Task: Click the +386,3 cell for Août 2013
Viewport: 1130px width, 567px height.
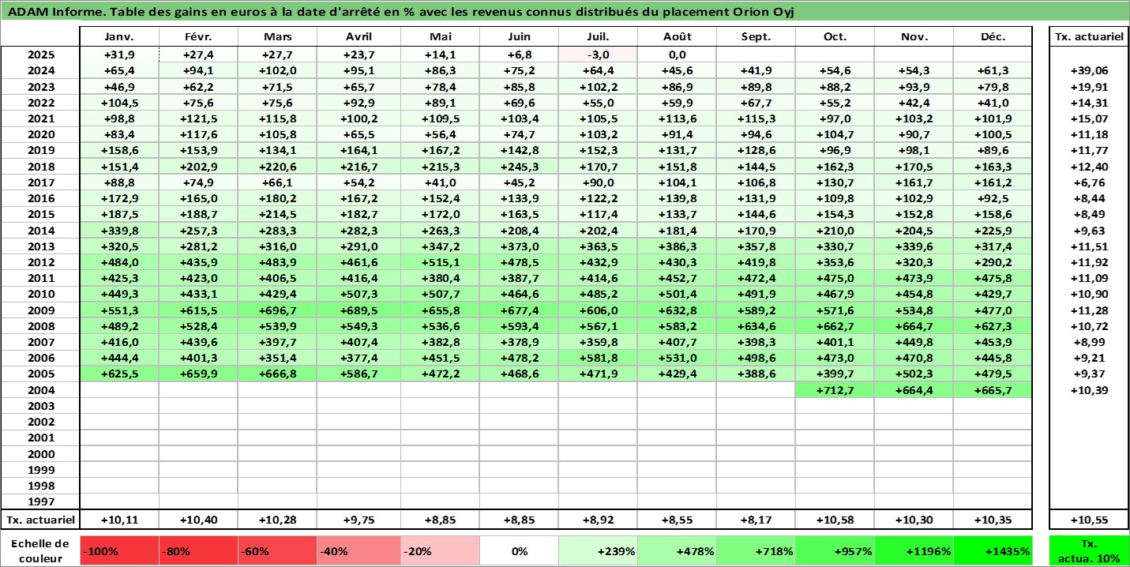Action: point(678,246)
